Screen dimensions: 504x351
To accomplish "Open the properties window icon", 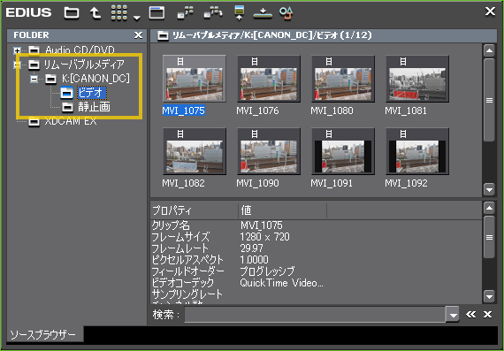I will (x=157, y=13).
